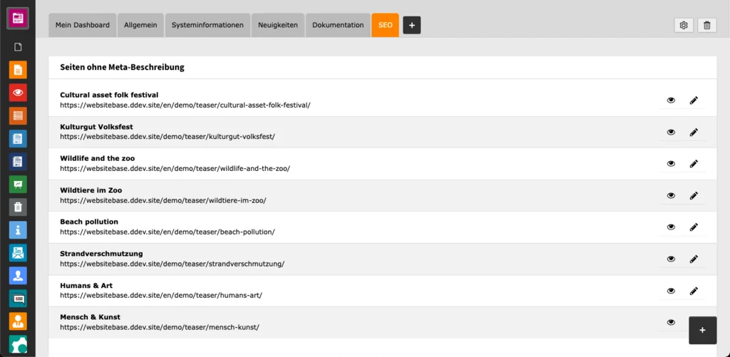
Task: Select the orange SEO tab
Action: tap(385, 25)
